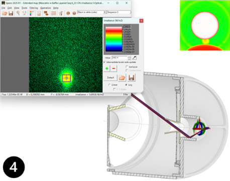The width and height of the screenshot is (230, 181).
Task: Click the green simulated irradiance thumbnail image
Action: click(205, 26)
